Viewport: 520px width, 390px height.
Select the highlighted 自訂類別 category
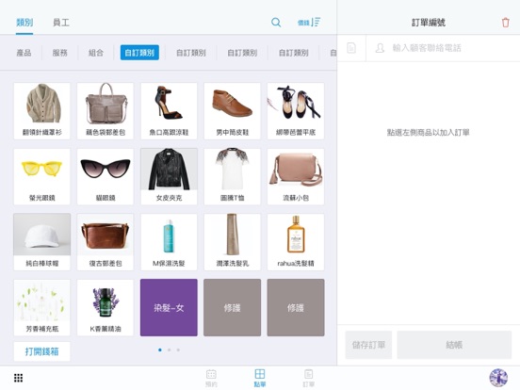(x=139, y=53)
